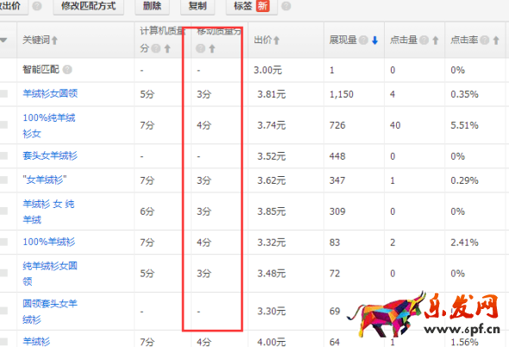The image size is (509, 347).
Task: Click the 复制 button
Action: 198,6
